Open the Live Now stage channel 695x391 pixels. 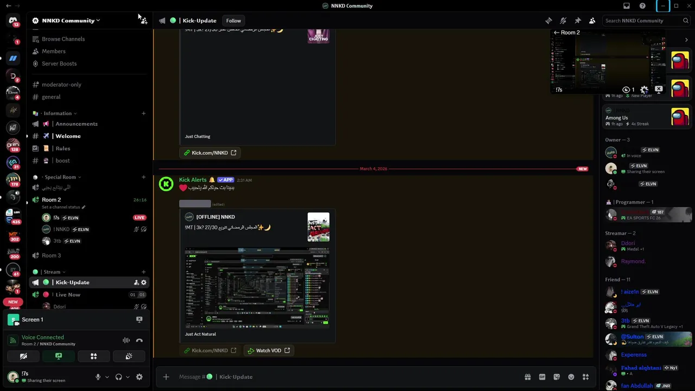[x=68, y=295]
